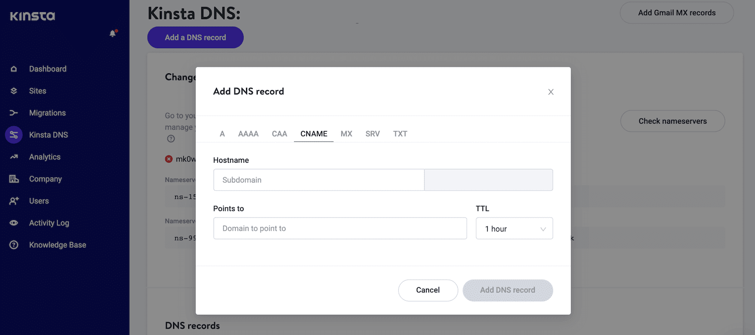Click the Knowledge Base question icon
Image resolution: width=755 pixels, height=335 pixels.
click(14, 245)
